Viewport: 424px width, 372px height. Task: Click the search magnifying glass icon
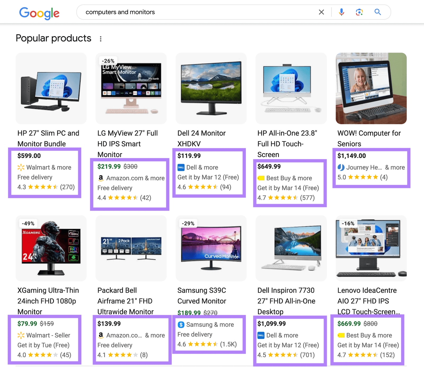point(378,12)
